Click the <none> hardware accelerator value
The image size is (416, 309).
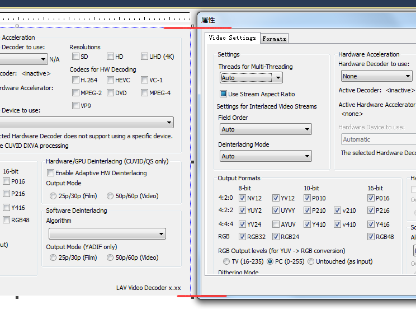pos(352,114)
